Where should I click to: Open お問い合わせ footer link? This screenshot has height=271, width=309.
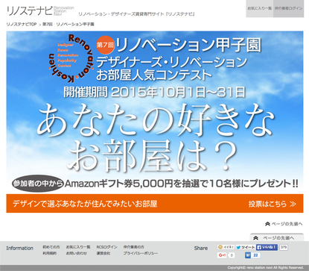click(77, 253)
